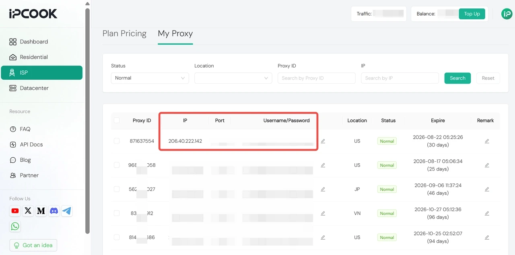Click expire date 2026-10-27 05:12:36
The width and height of the screenshot is (515, 255).
pos(438,210)
